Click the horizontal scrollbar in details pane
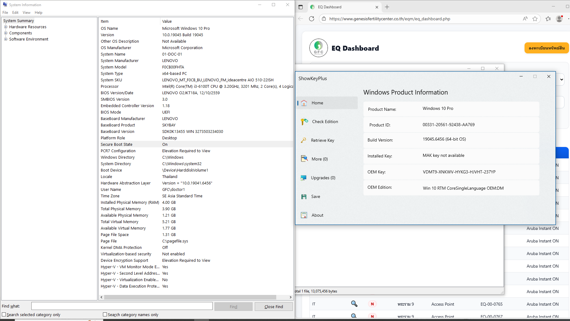 pyautogui.click(x=190, y=297)
